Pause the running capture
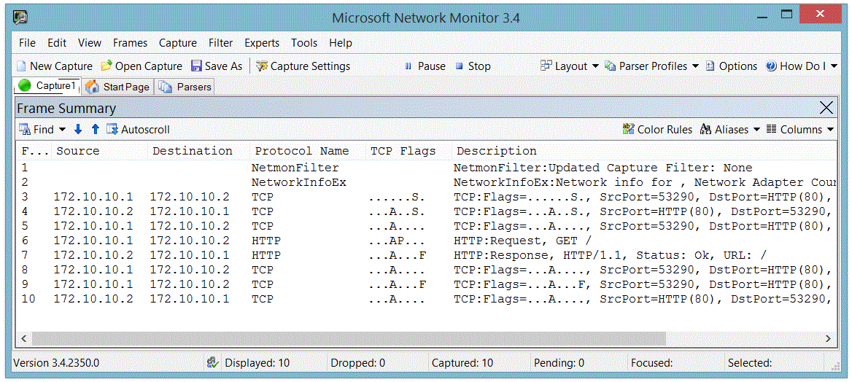This screenshot has height=382, width=852. [x=425, y=66]
